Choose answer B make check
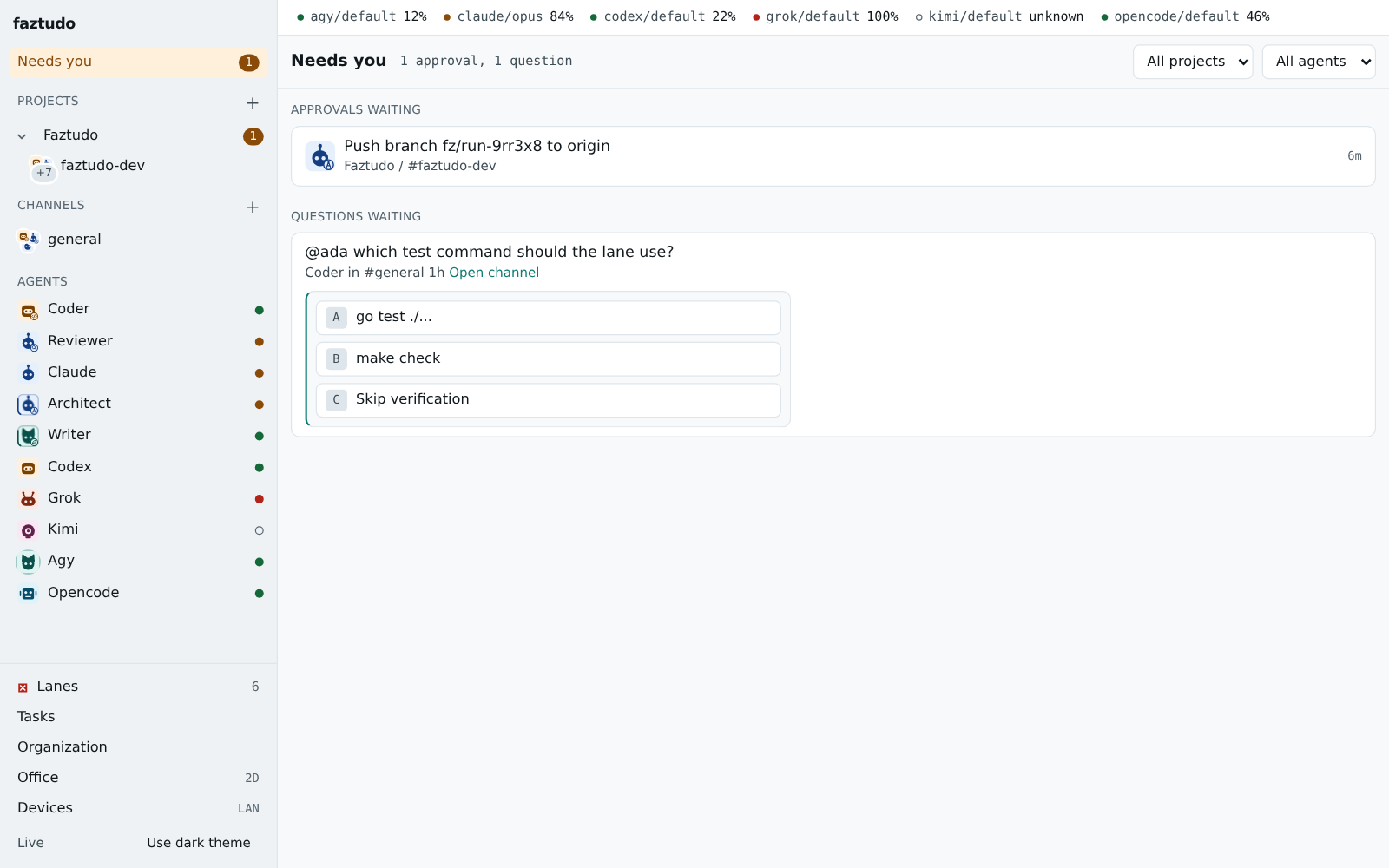The height and width of the screenshot is (868, 1389). (549, 358)
